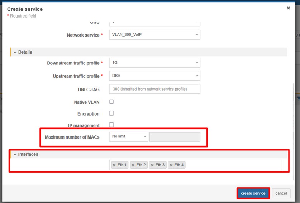This screenshot has width=300, height=203.
Task: Tick the IP management checkbox
Action: [111, 125]
